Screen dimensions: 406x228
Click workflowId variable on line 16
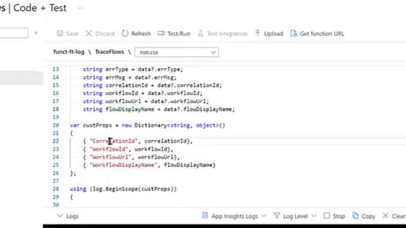122,93
